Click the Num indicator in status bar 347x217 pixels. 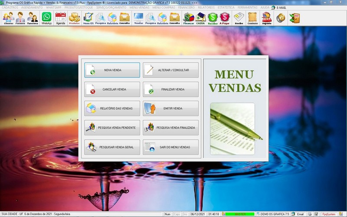[x=167, y=214]
